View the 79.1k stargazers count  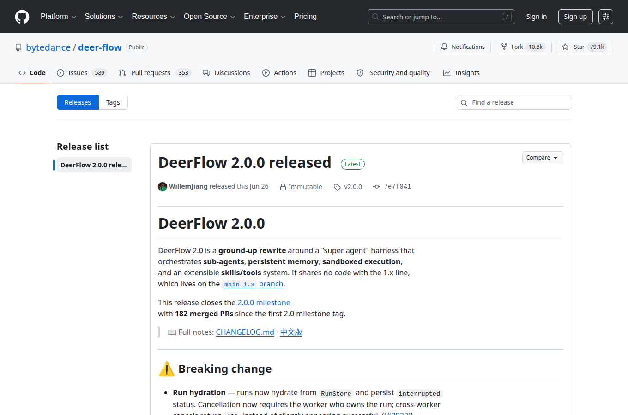point(597,47)
